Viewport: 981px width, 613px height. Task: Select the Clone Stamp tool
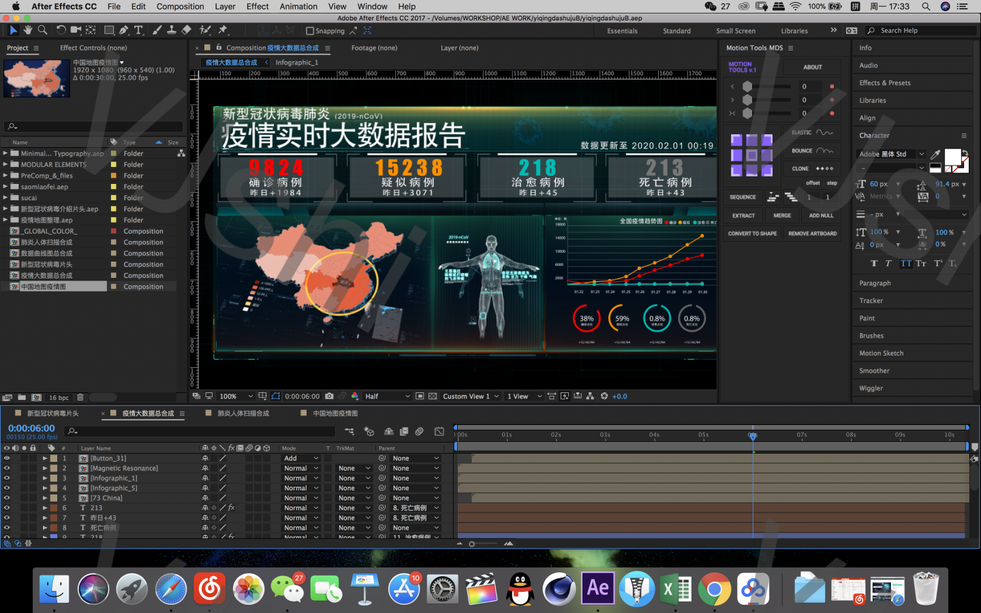pyautogui.click(x=172, y=31)
